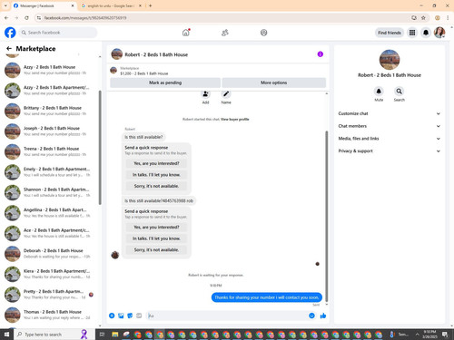Viewport: 454px width, 340px height.
Task: Go to Home feed icon
Action: tap(186, 33)
